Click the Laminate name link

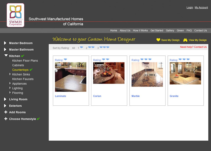[x=60, y=96]
